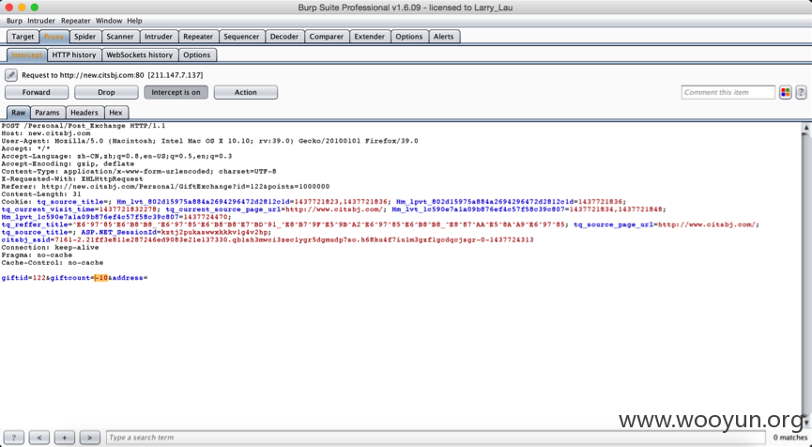The width and height of the screenshot is (812, 447).
Task: Click the 'Type a search term' field
Action: click(x=436, y=438)
